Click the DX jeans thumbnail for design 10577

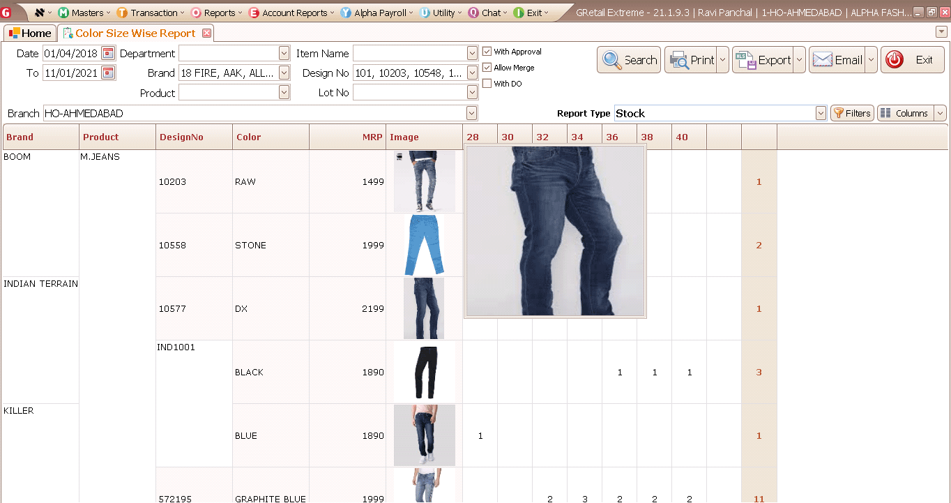click(x=424, y=308)
